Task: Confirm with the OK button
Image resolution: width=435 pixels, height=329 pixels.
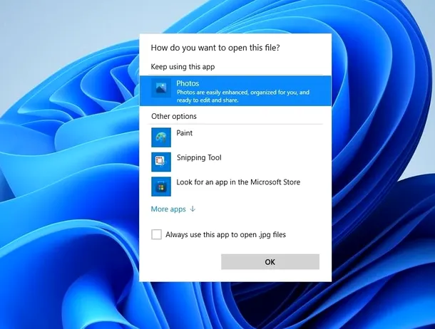Action: [x=270, y=262]
